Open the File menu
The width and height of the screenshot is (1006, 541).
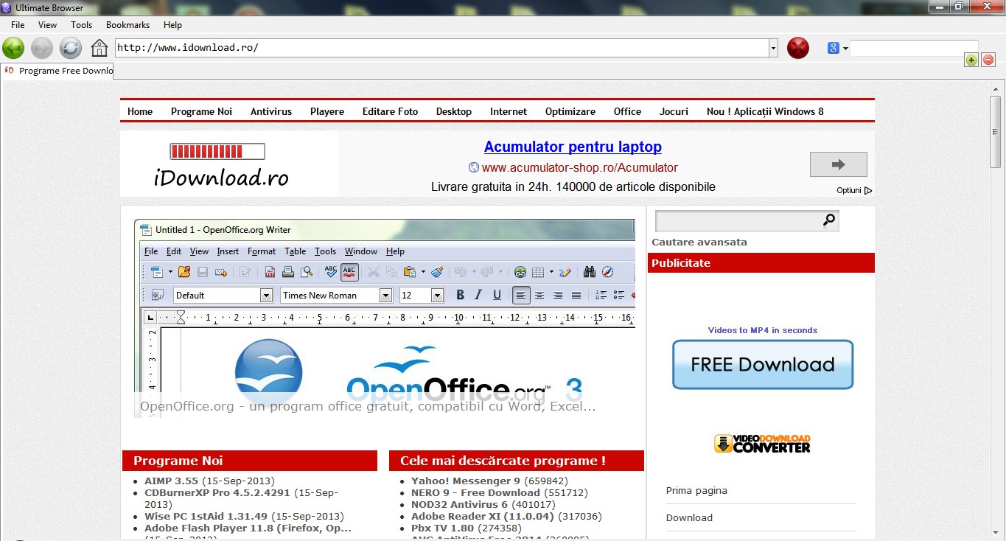point(18,25)
